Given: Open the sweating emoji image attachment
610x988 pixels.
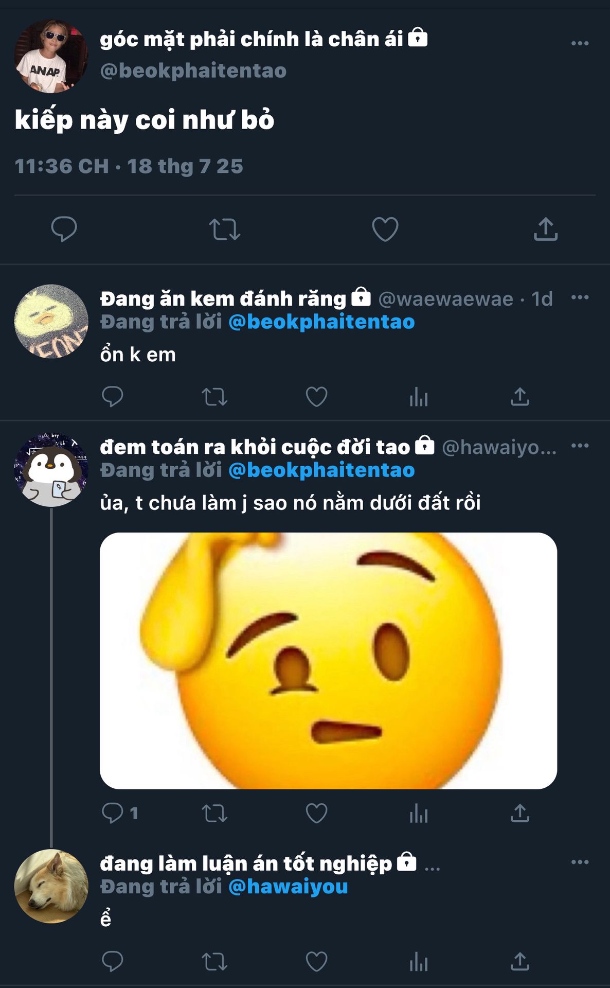Looking at the screenshot, I should (328, 661).
